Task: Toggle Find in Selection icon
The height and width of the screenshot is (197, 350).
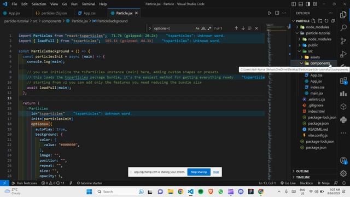Action: (250, 28)
